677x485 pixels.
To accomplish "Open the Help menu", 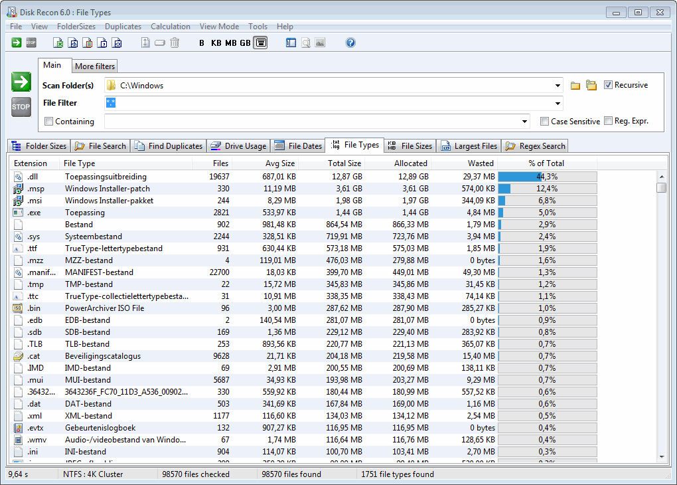I will (x=285, y=27).
